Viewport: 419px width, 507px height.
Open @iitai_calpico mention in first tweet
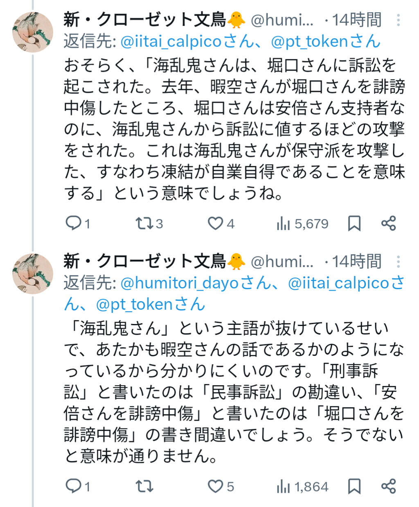[x=171, y=41]
